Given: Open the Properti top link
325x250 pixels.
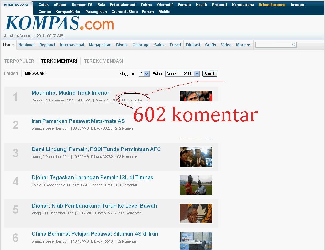Looking at the screenshot, I should click(220, 5).
